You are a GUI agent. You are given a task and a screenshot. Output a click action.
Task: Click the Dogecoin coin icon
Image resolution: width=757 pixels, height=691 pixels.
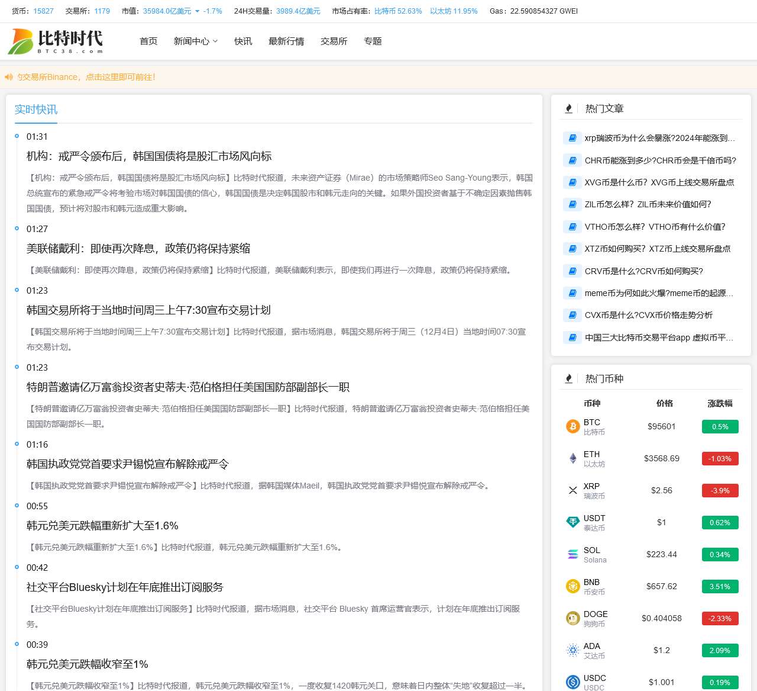pos(572,618)
